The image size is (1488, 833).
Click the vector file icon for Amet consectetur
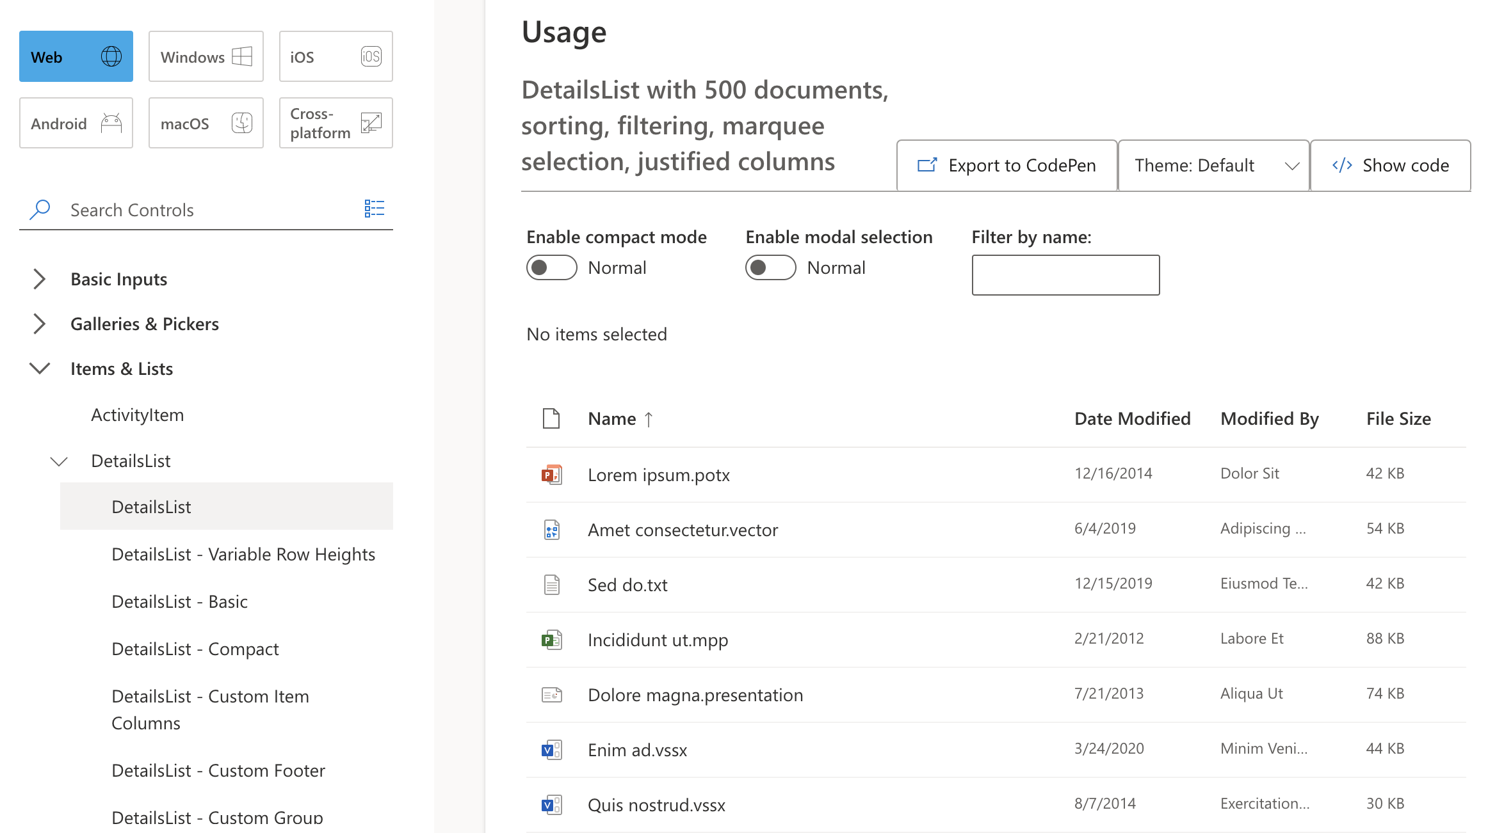pos(551,530)
